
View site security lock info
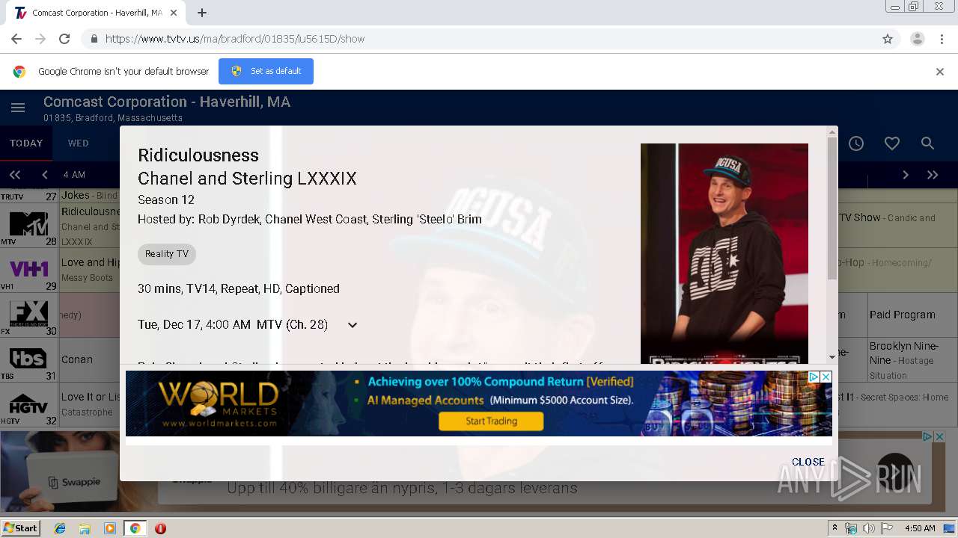[94, 39]
